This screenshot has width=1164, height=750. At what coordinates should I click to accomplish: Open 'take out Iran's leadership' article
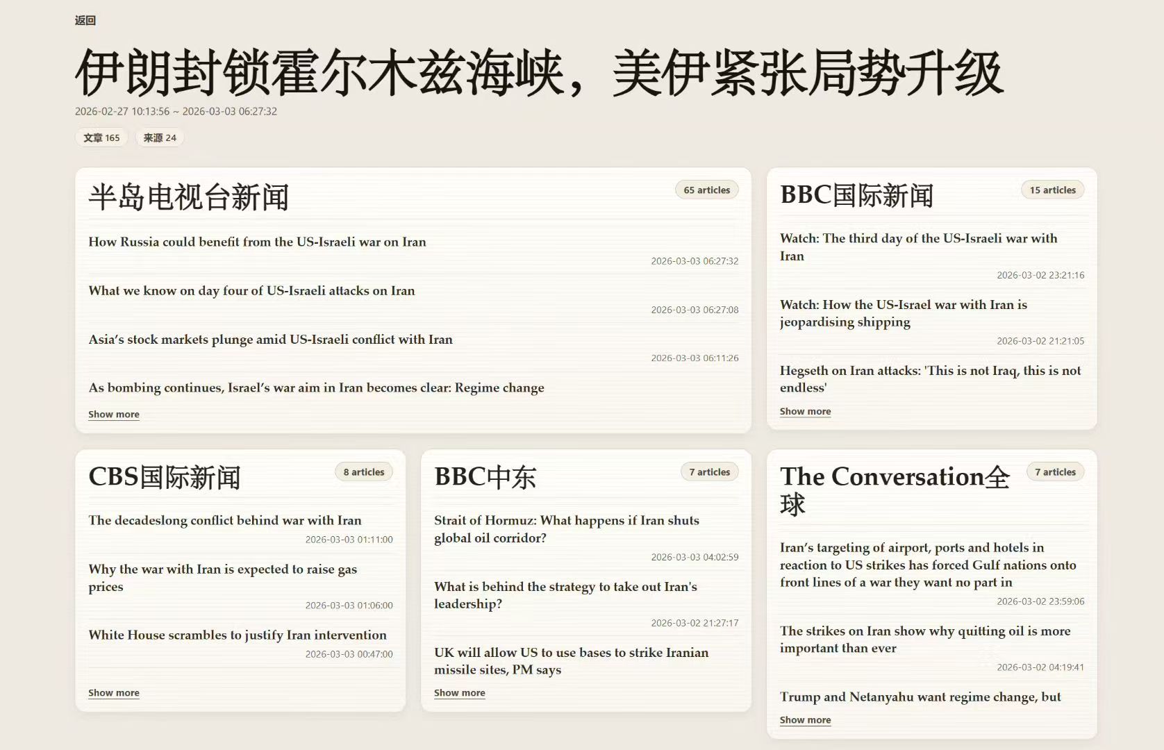565,594
